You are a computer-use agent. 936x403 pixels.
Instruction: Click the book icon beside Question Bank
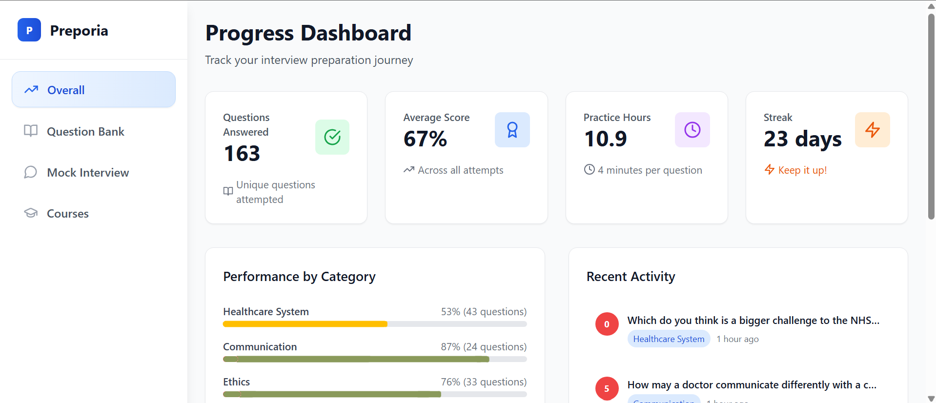click(x=31, y=131)
